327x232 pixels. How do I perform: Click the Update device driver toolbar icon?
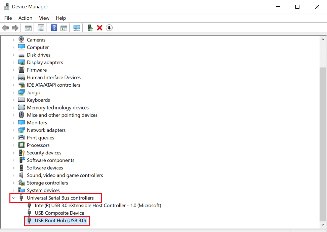(x=90, y=28)
